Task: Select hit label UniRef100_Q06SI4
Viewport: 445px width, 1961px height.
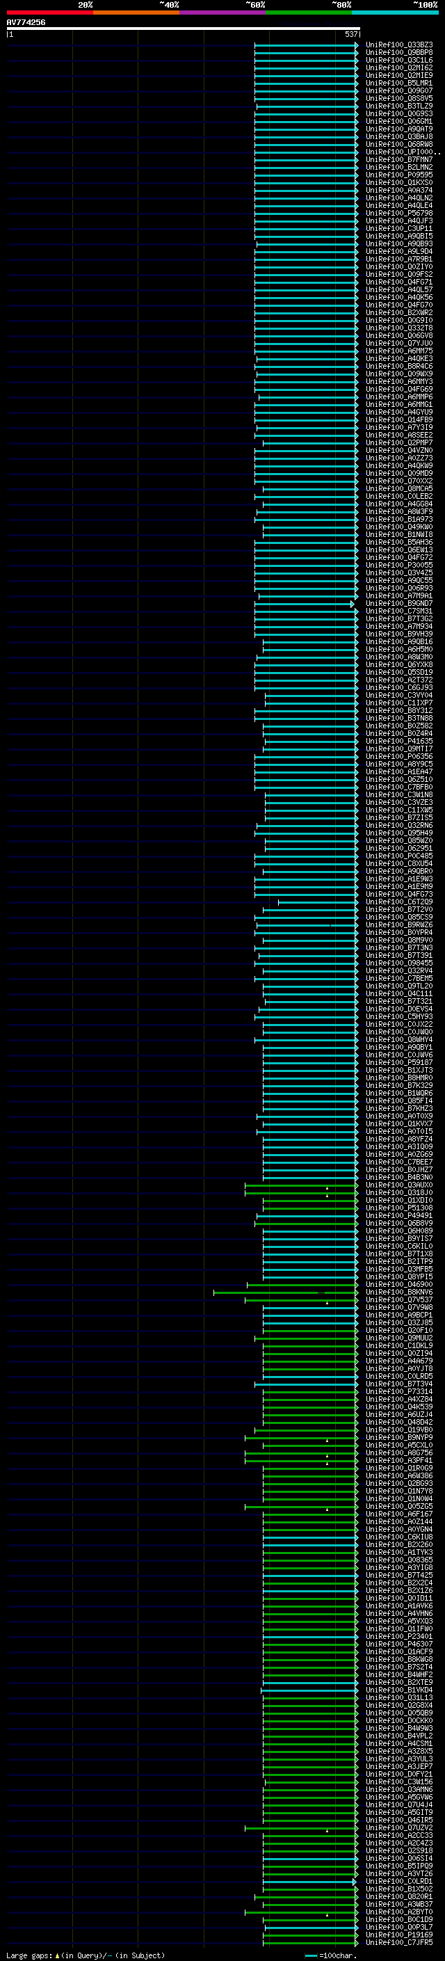Action: [399, 1858]
